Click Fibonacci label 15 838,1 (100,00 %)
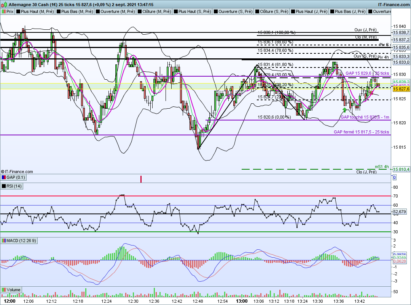 (277, 32)
